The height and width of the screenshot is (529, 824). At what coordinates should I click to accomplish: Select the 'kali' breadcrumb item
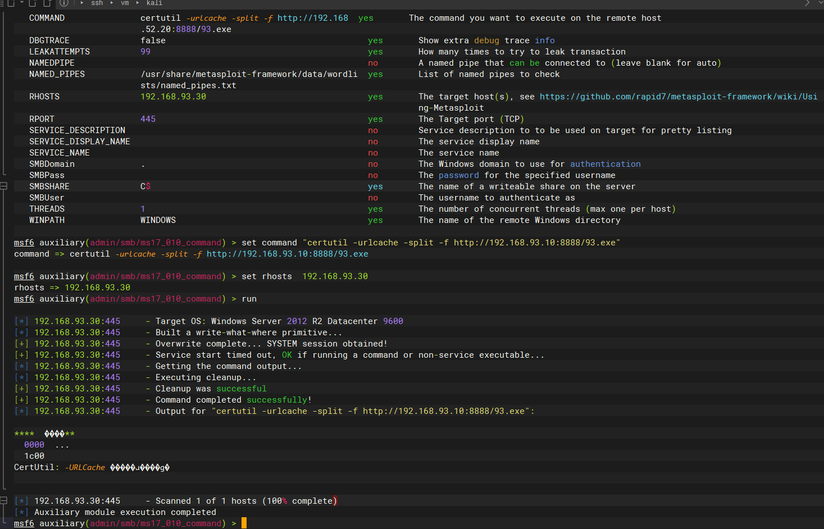(154, 3)
